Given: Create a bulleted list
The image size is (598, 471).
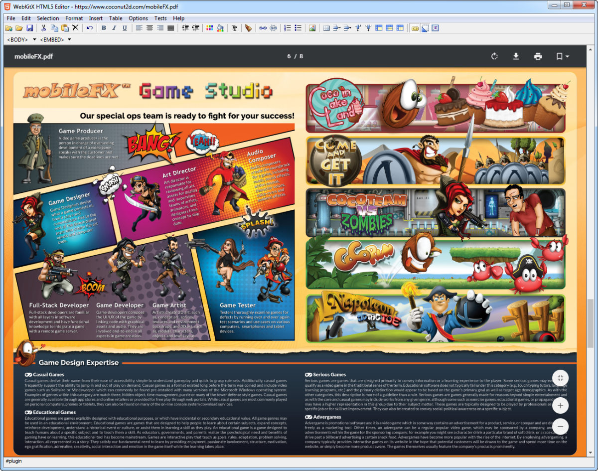Looking at the screenshot, I should click(x=298, y=28).
